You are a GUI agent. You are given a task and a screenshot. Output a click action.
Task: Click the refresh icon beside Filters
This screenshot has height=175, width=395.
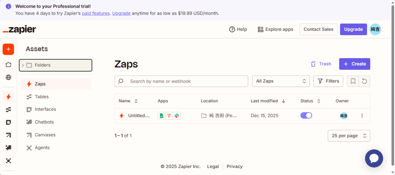pos(364,81)
